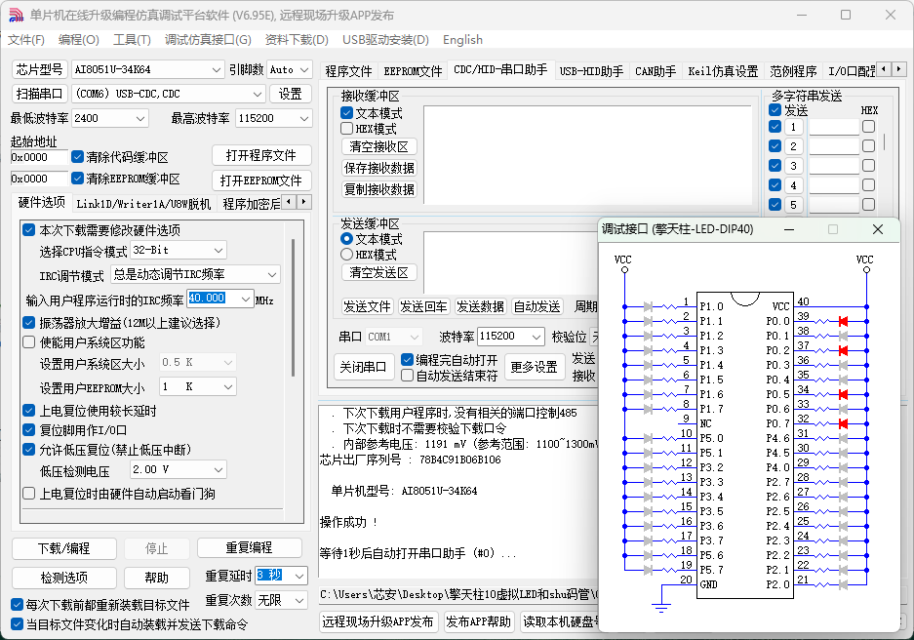914x640 pixels.
Task: Click the 远程现场升级APP发布 button
Action: (x=378, y=621)
